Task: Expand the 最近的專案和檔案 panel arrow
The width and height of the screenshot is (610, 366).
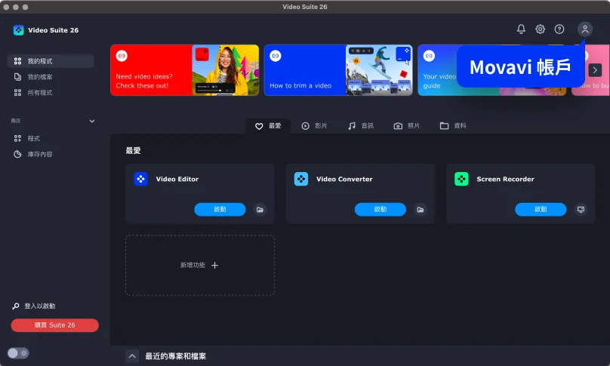Action: point(132,356)
